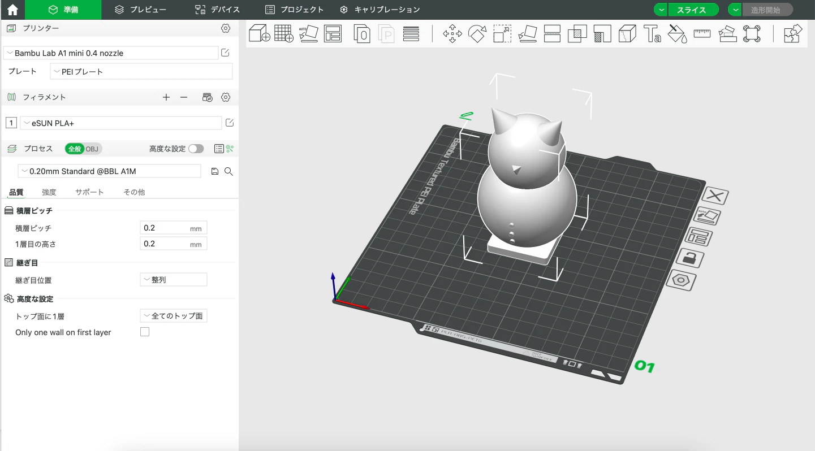Open filament section settings gear
Viewport: 815px width, 451px height.
(x=226, y=97)
